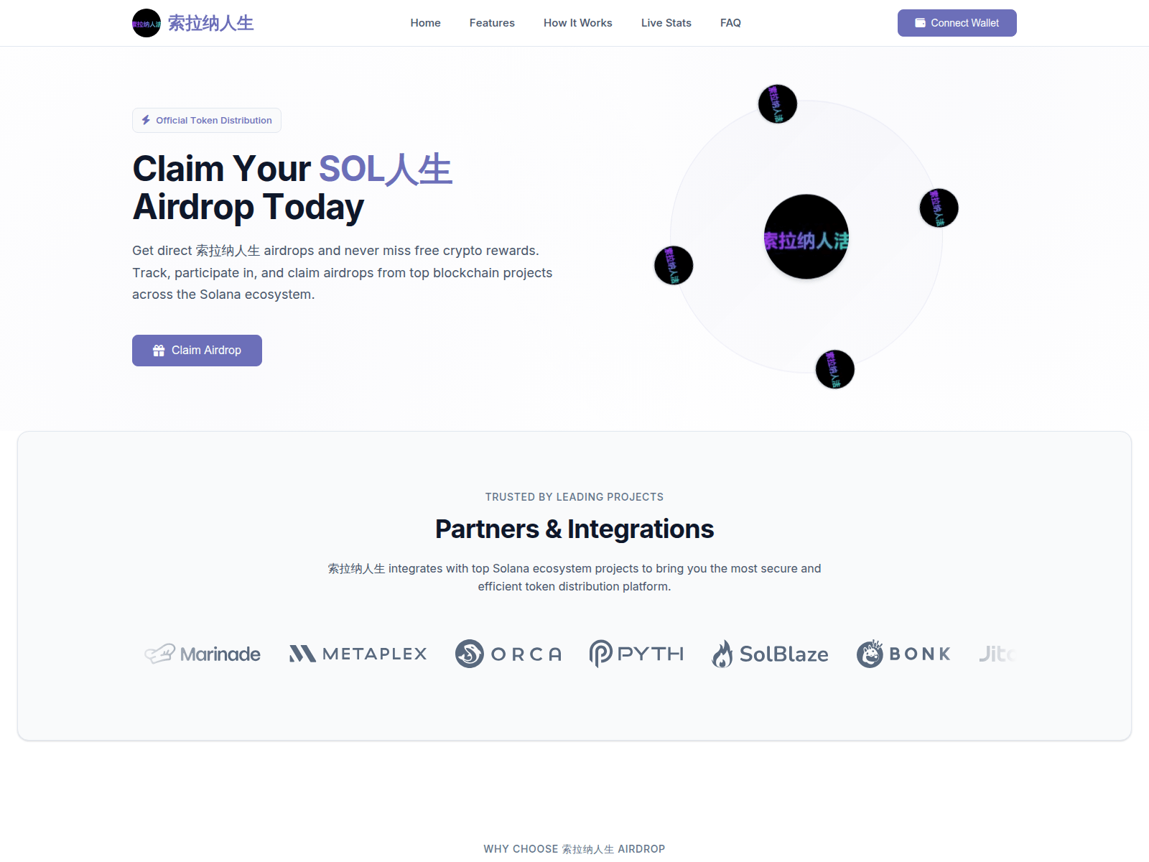Click the large center token coin

(x=806, y=236)
